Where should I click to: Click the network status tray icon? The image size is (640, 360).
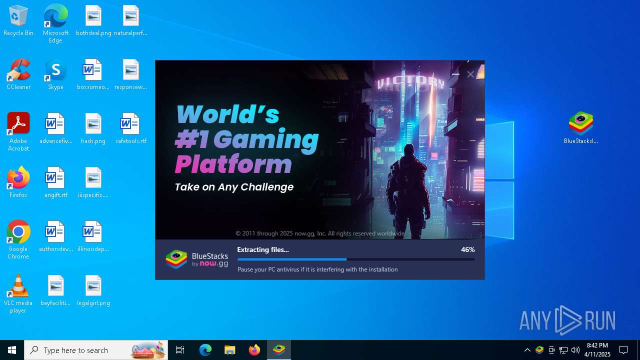[x=563, y=350]
